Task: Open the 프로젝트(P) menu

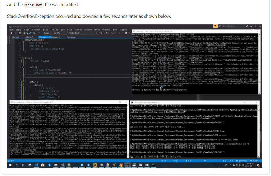Action: coord(36,30)
